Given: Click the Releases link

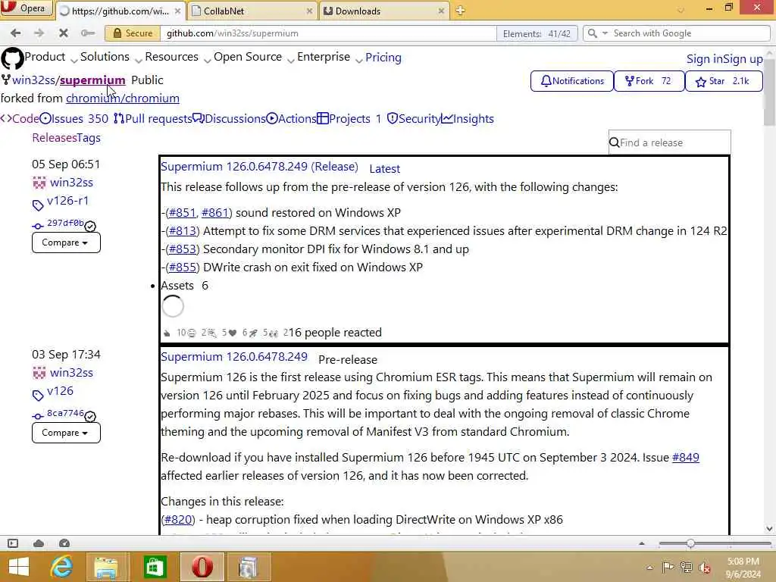Looking at the screenshot, I should pos(55,138).
